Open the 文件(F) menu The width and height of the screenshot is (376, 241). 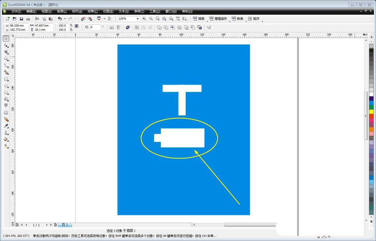coord(16,11)
